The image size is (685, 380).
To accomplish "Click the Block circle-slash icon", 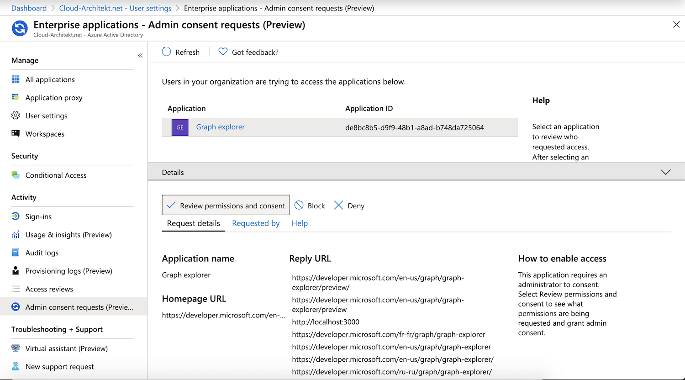I will click(x=299, y=206).
